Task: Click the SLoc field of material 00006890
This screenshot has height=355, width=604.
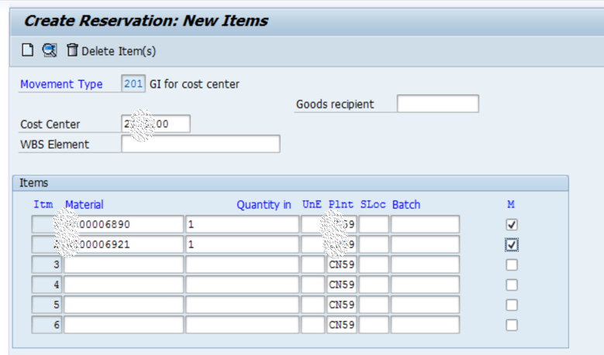Action: tap(374, 224)
